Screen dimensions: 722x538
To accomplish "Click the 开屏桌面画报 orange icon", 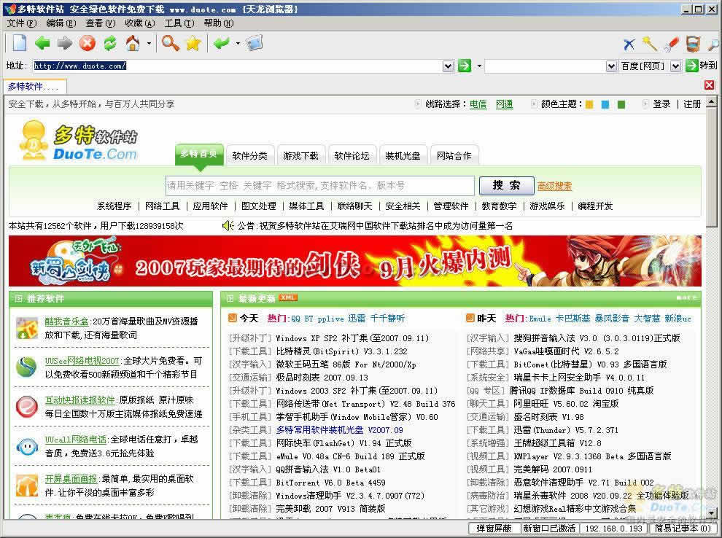I will [x=27, y=486].
